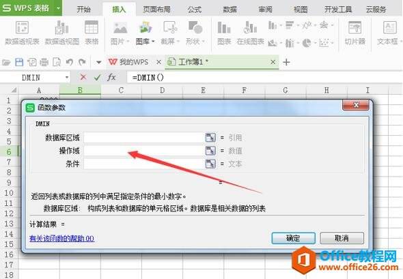Image resolution: width=403 pixels, height=279 pixels.
Task: Open the WPS 表格 application menu dropdown
Action: coord(58,8)
